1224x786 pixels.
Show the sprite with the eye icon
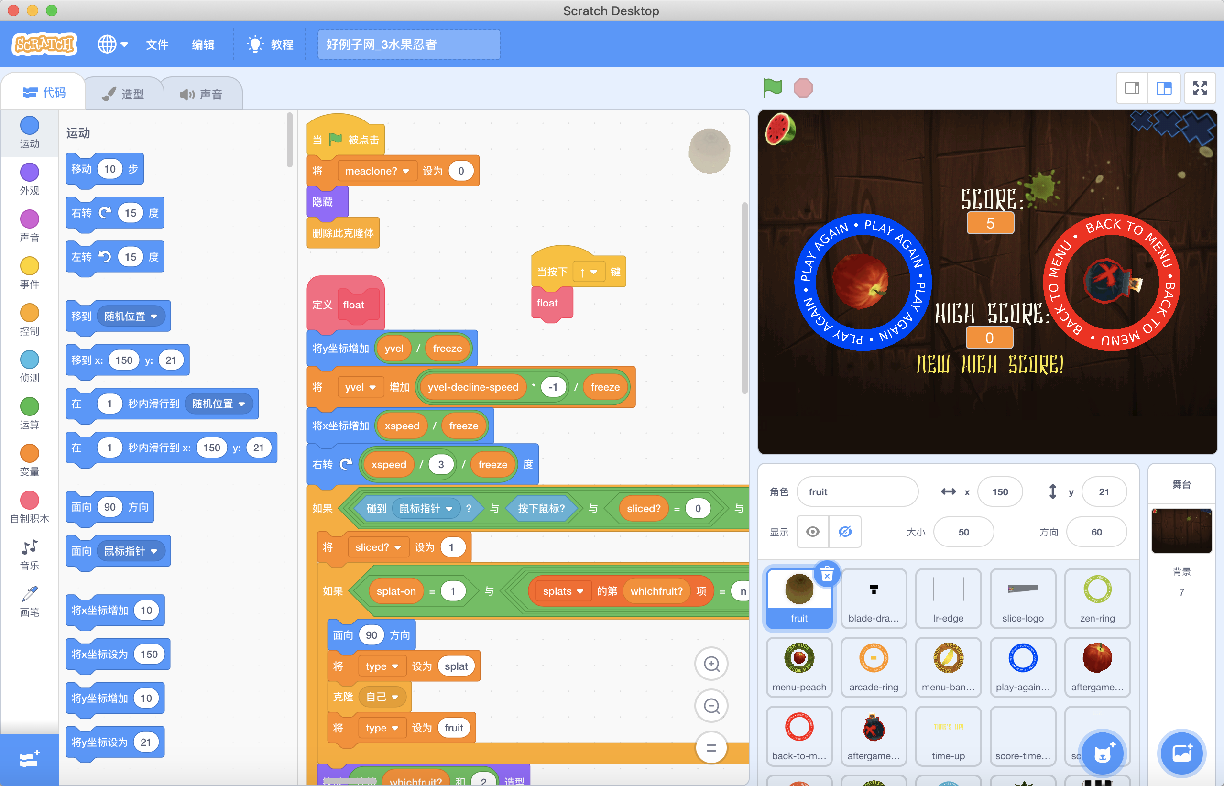click(813, 532)
